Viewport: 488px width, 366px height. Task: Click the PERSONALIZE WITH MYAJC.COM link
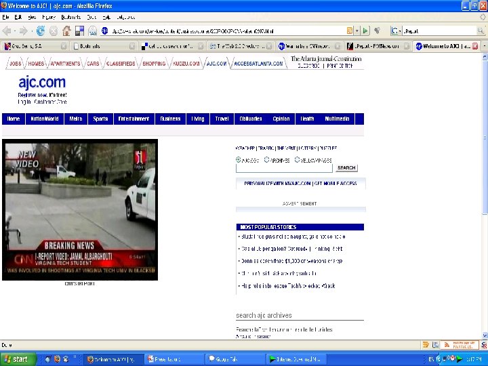[x=278, y=183]
